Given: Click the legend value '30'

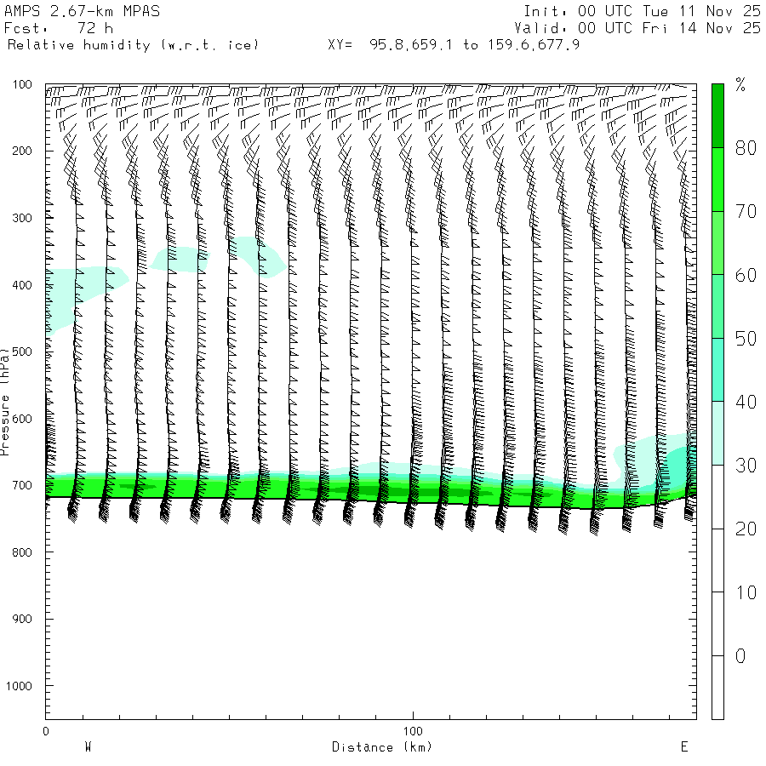Looking at the screenshot, I should pos(746,466).
